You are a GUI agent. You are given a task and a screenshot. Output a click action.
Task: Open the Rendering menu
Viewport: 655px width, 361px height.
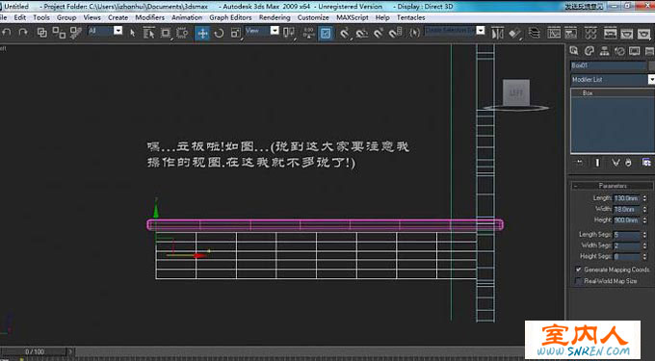(x=275, y=17)
